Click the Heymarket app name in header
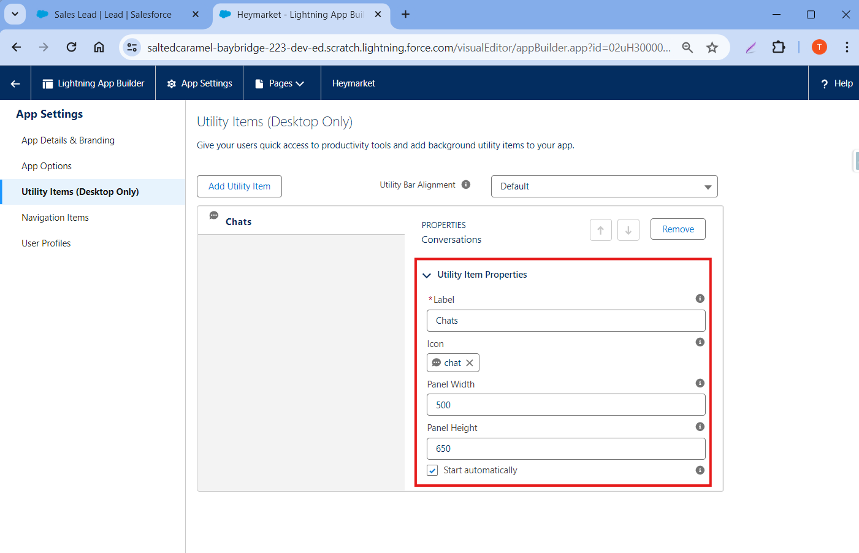859x553 pixels. click(354, 83)
